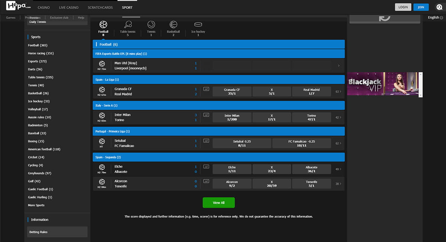
Task: Collapse the Football (6) section header
Action: coord(219,44)
